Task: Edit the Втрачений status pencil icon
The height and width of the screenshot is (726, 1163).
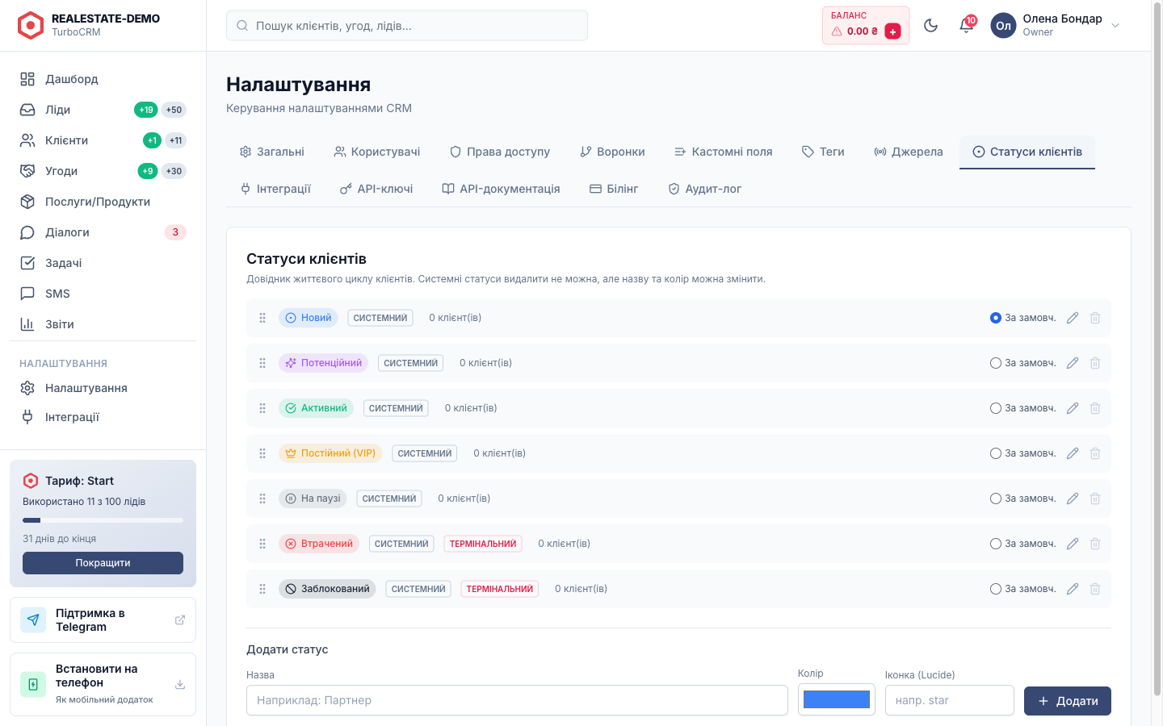Action: tap(1073, 544)
